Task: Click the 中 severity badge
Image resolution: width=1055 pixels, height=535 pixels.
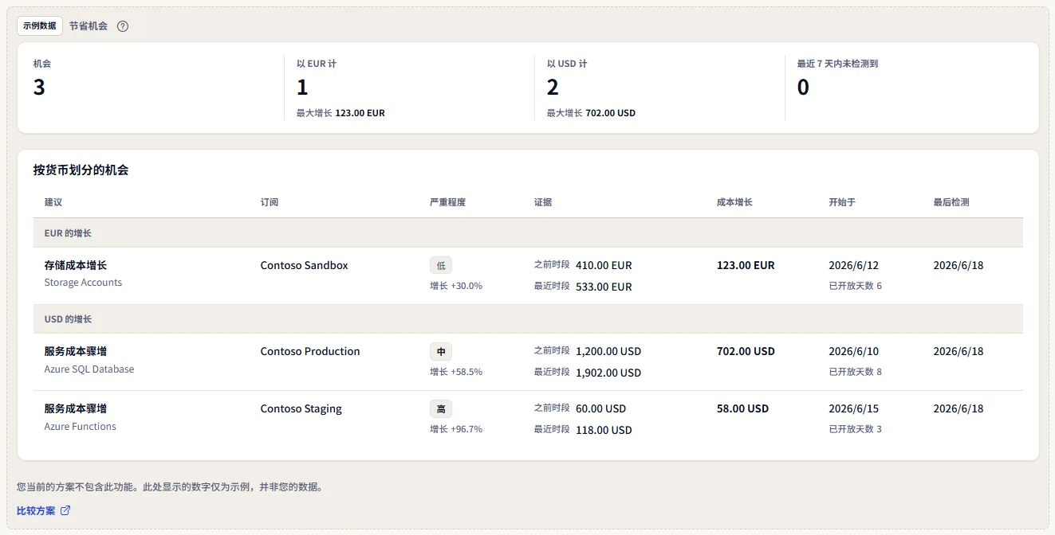Action: (441, 351)
